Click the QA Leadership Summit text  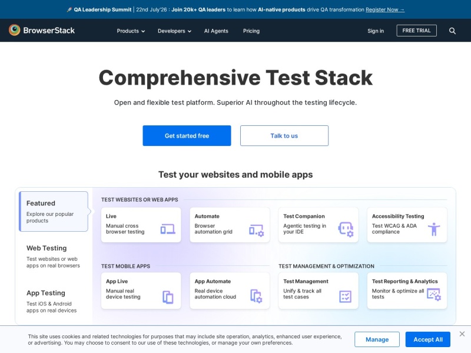point(102,9)
